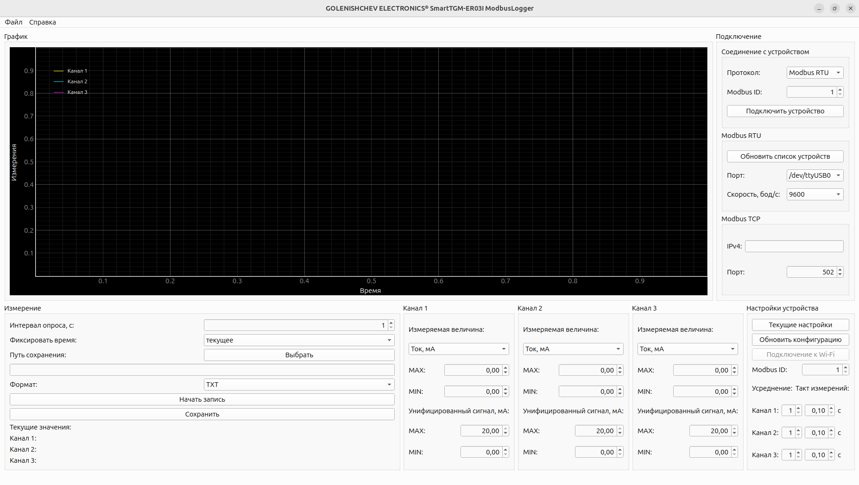
Task: Open the Фиксировать время dropdown
Action: (x=299, y=340)
